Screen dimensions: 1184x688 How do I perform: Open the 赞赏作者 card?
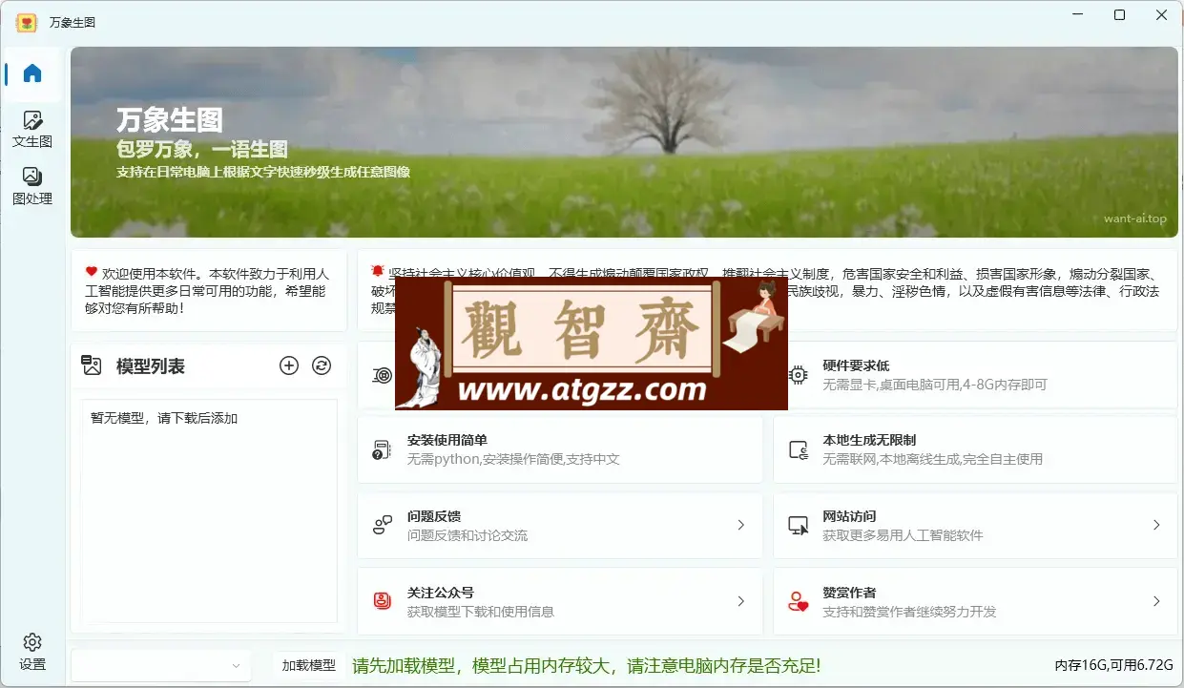point(975,601)
